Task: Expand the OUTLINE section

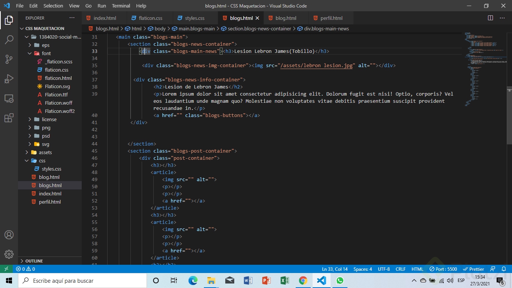Action: pos(34,261)
